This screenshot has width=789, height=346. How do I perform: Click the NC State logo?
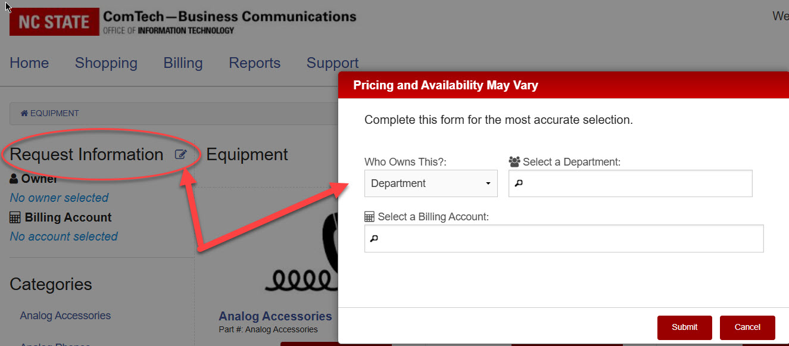[54, 22]
